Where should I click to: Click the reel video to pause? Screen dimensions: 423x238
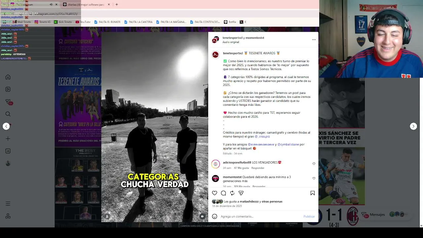coord(155,127)
